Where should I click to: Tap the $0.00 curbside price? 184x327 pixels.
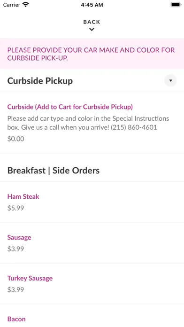[15, 139]
